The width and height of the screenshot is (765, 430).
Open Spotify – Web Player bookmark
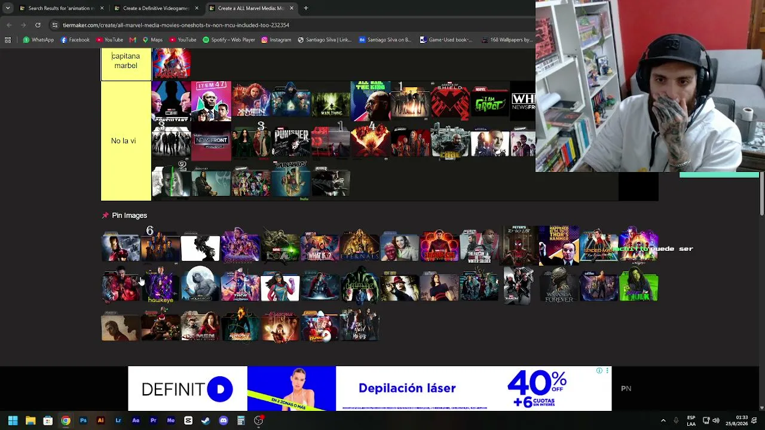229,40
